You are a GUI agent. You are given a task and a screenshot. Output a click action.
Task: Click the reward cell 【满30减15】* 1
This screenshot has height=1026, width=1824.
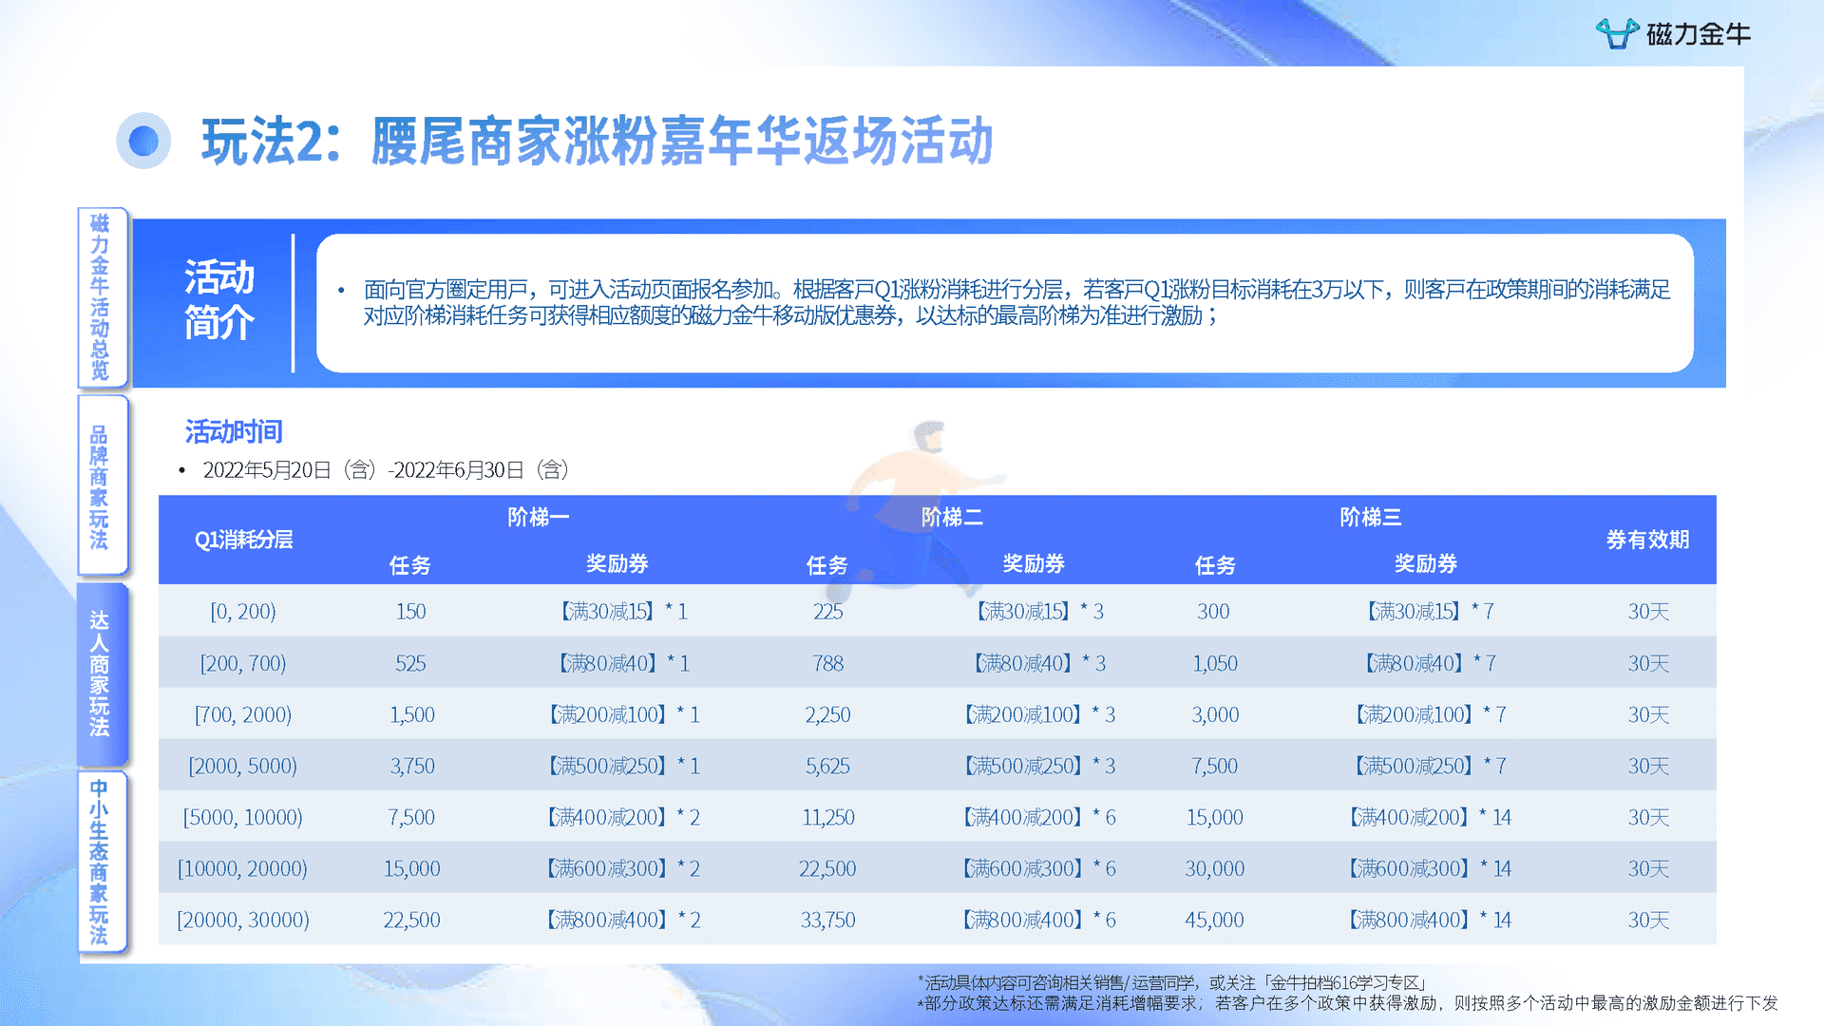pos(622,611)
